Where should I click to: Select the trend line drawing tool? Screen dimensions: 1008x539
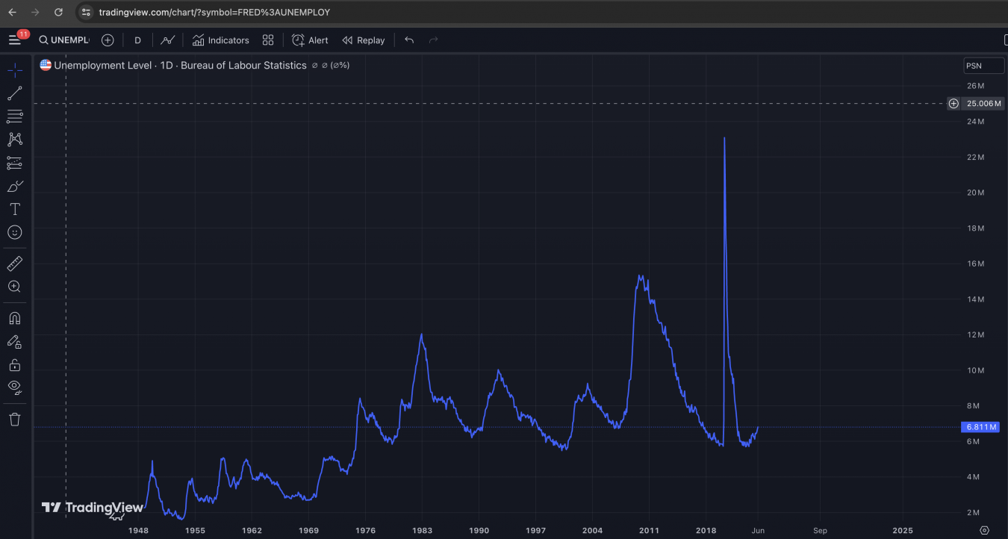point(15,93)
